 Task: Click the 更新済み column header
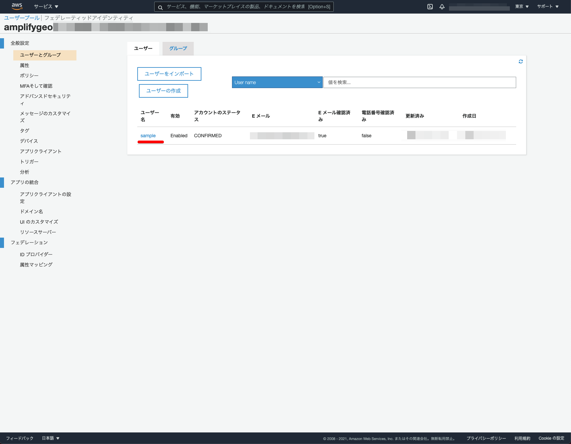pos(415,116)
